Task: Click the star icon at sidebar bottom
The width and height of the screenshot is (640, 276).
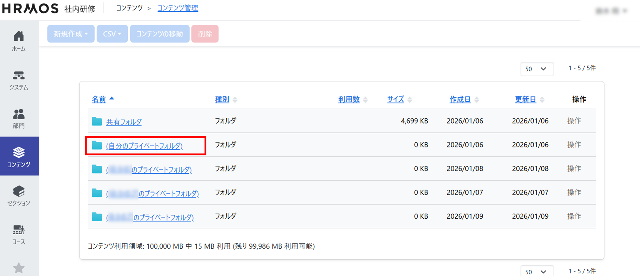Action: (19, 268)
